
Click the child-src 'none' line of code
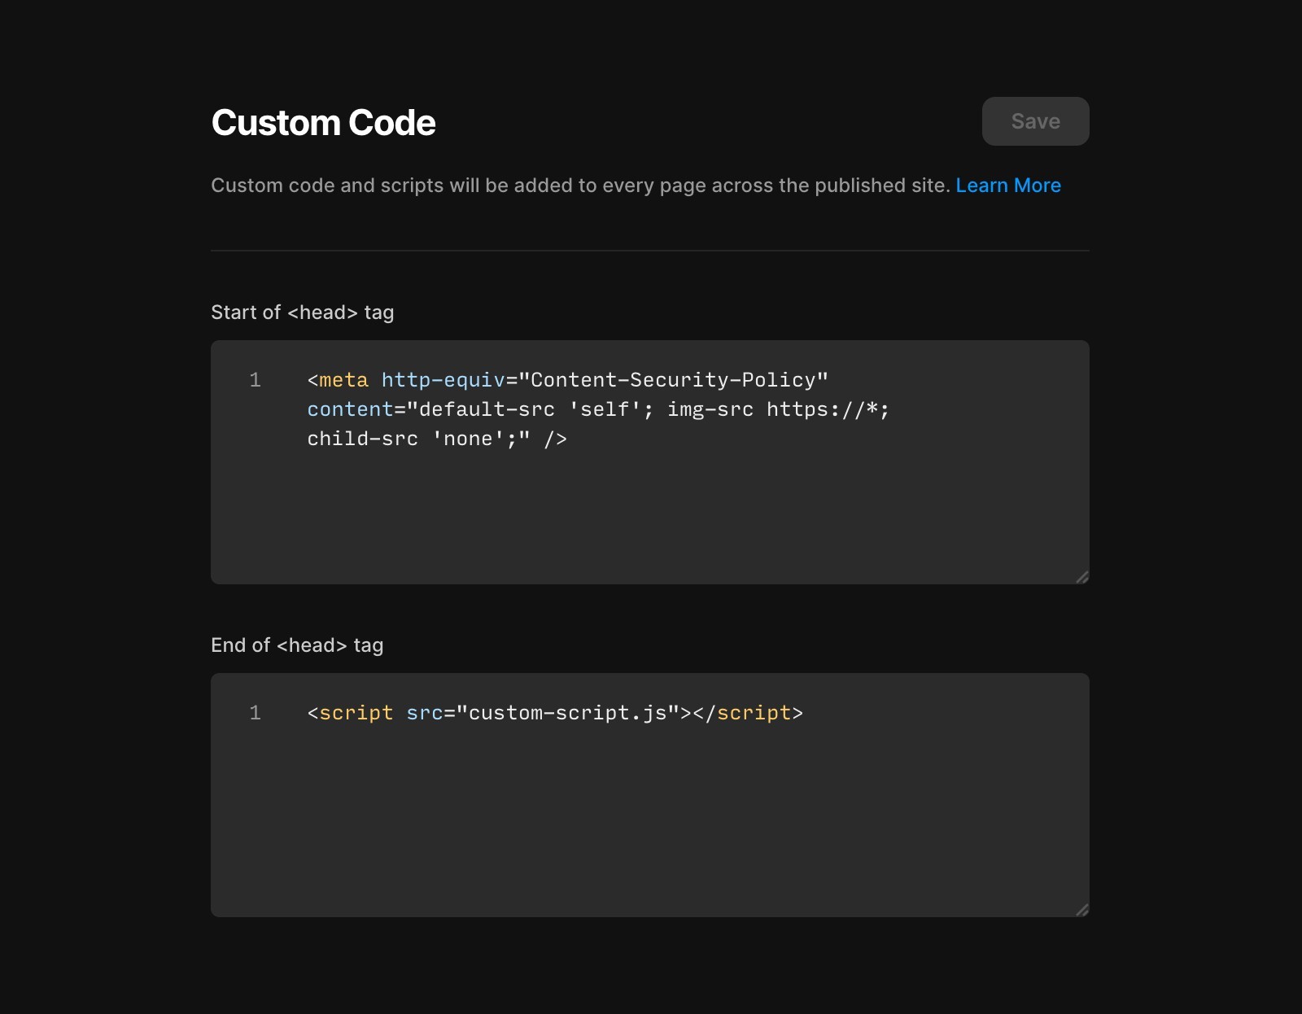click(x=437, y=439)
